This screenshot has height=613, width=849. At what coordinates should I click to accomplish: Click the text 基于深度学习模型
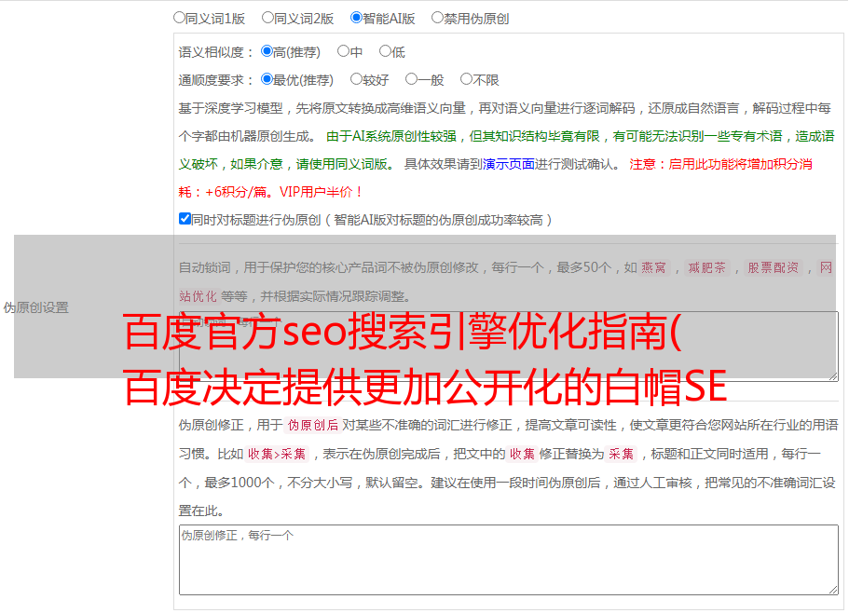(x=231, y=108)
